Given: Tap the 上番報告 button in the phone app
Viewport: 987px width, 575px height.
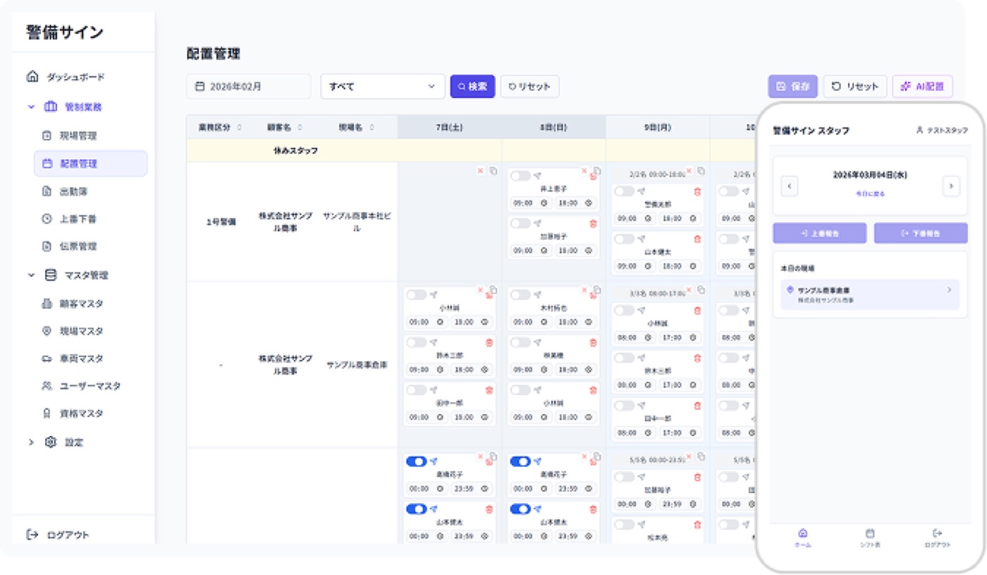Looking at the screenshot, I should point(820,234).
